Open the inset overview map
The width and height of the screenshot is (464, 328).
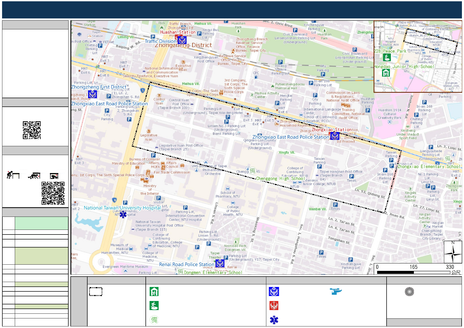[x=418, y=57]
